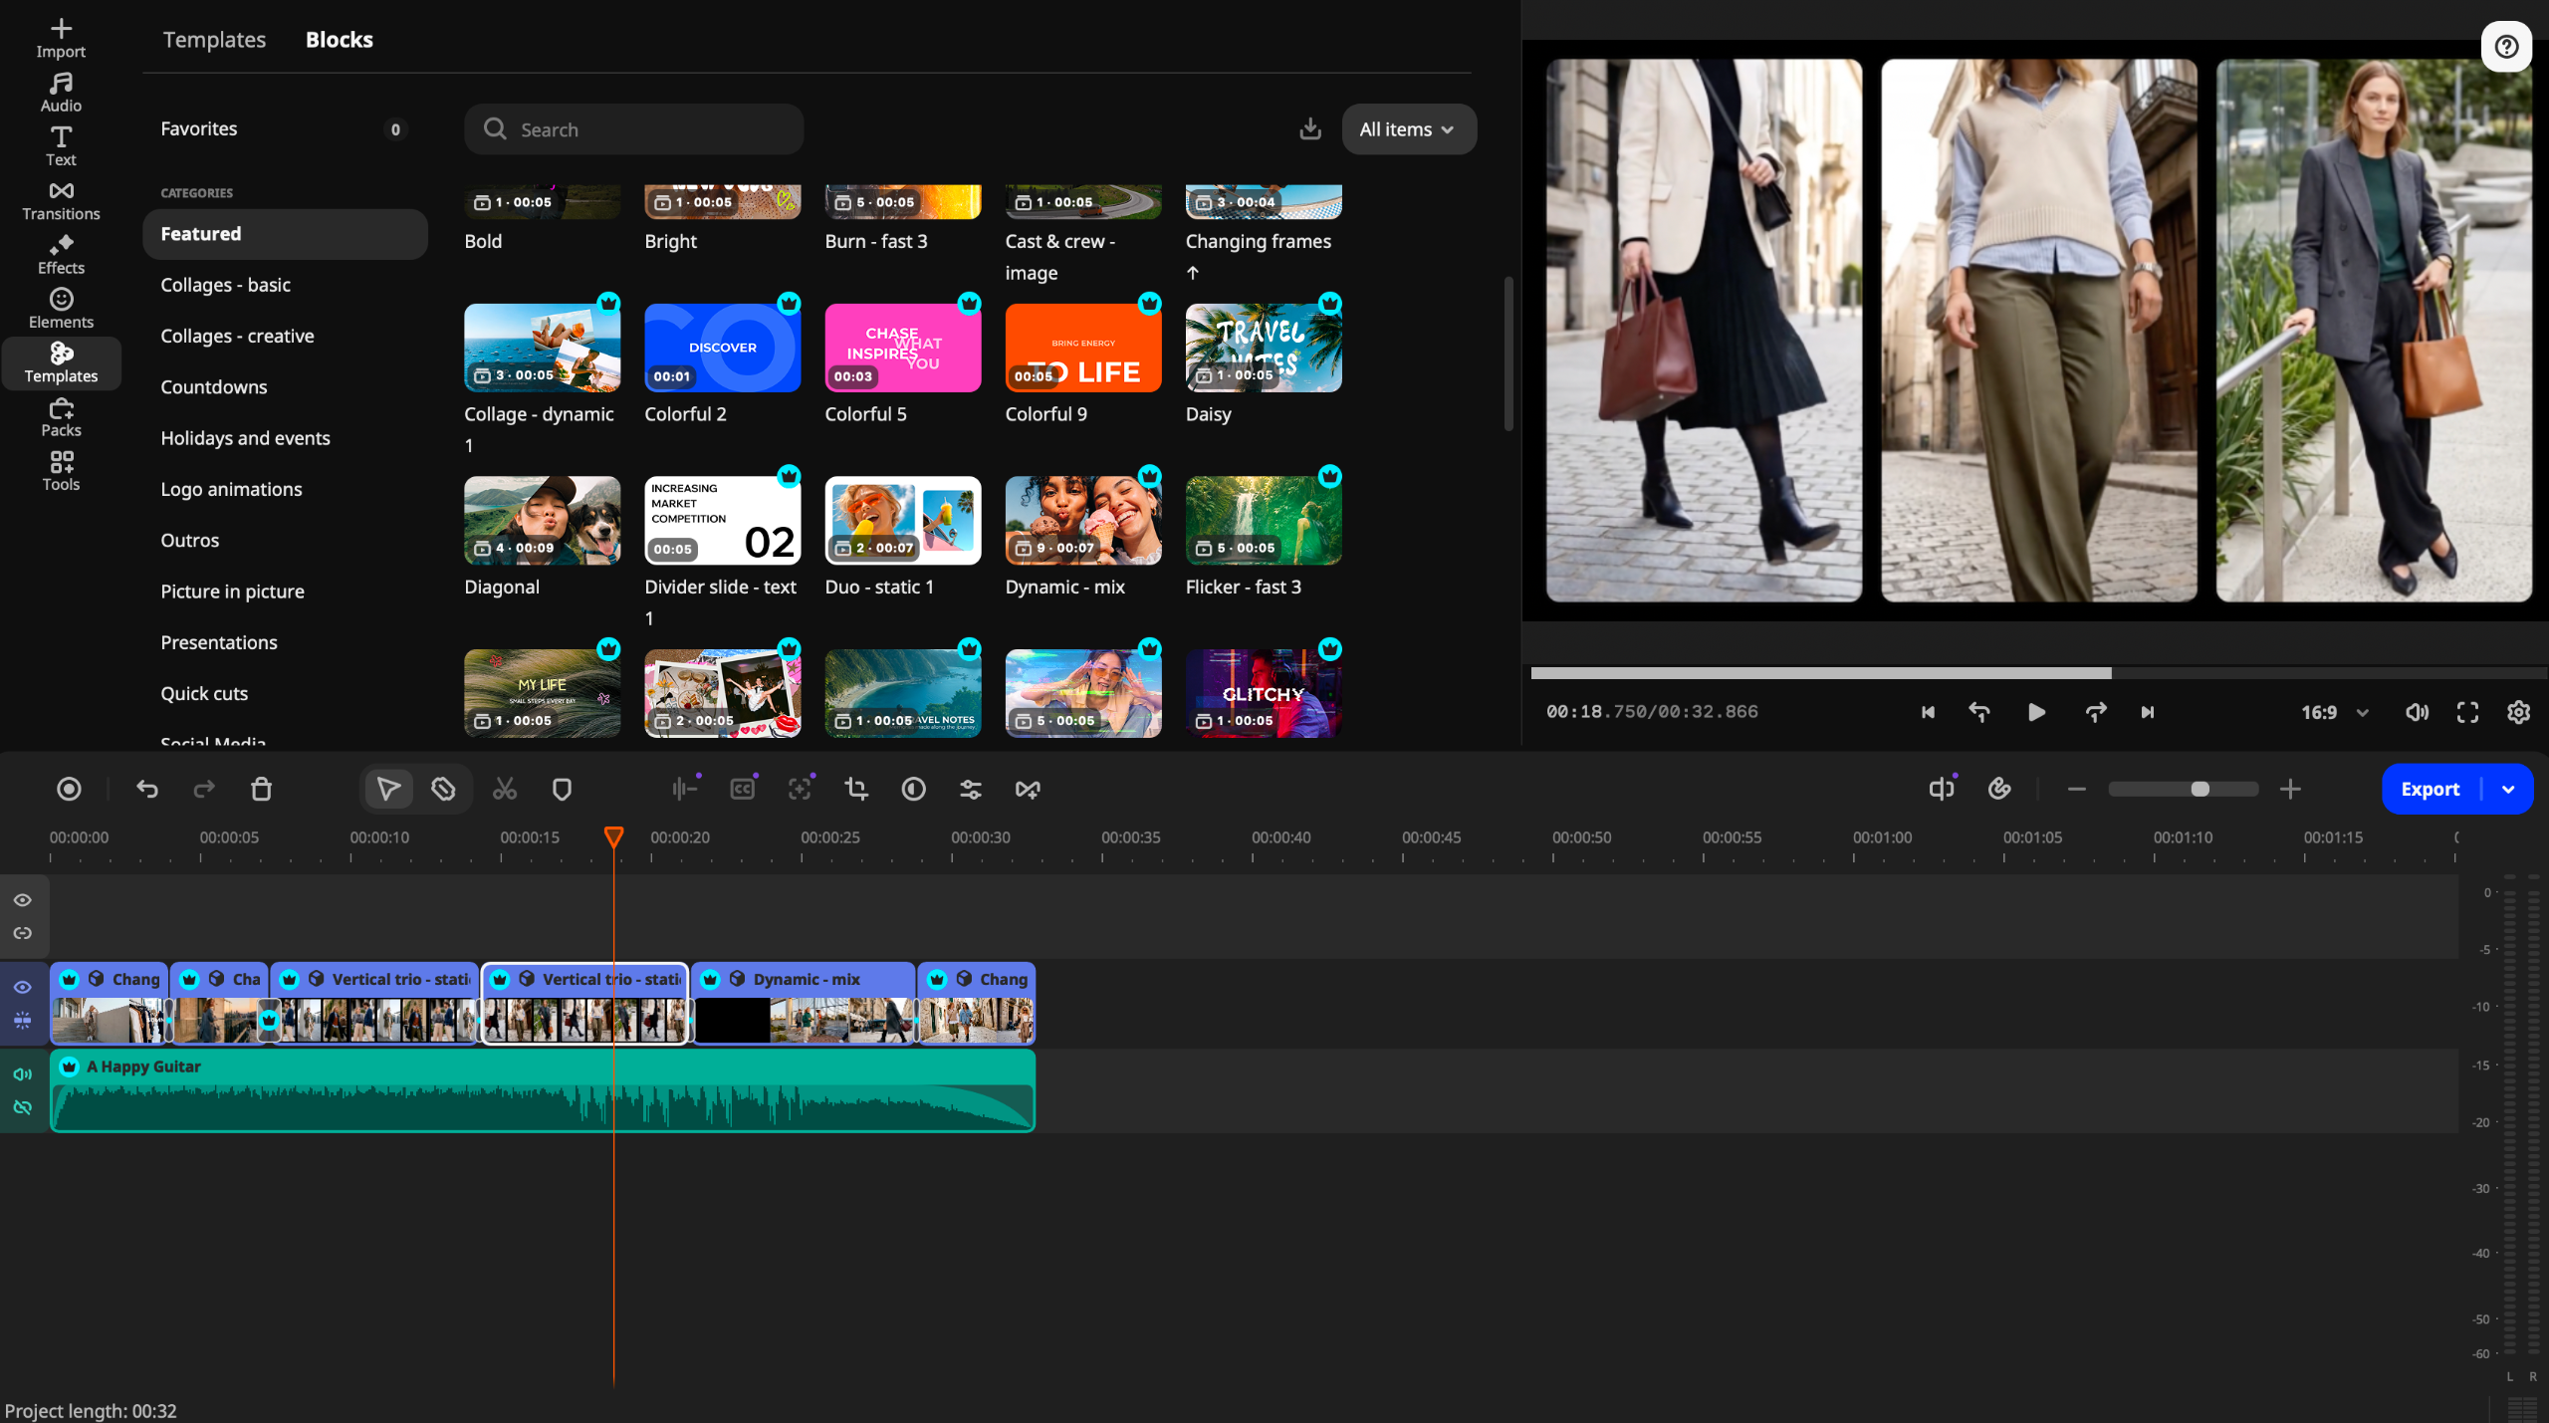Open the Favorites list
The width and height of the screenshot is (2549, 1423).
pos(285,128)
